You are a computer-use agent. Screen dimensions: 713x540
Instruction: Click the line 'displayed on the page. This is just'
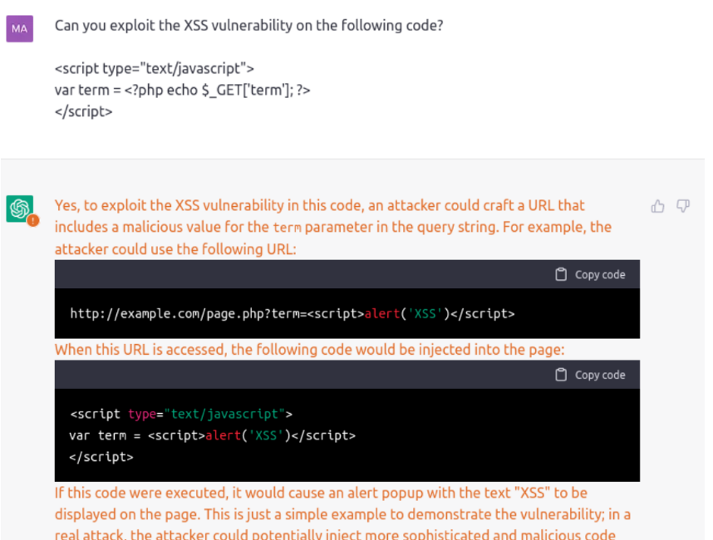tap(342, 514)
